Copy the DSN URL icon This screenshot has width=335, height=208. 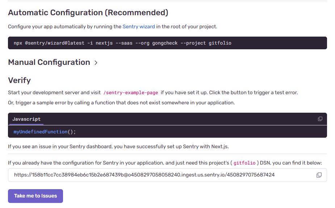[319, 175]
